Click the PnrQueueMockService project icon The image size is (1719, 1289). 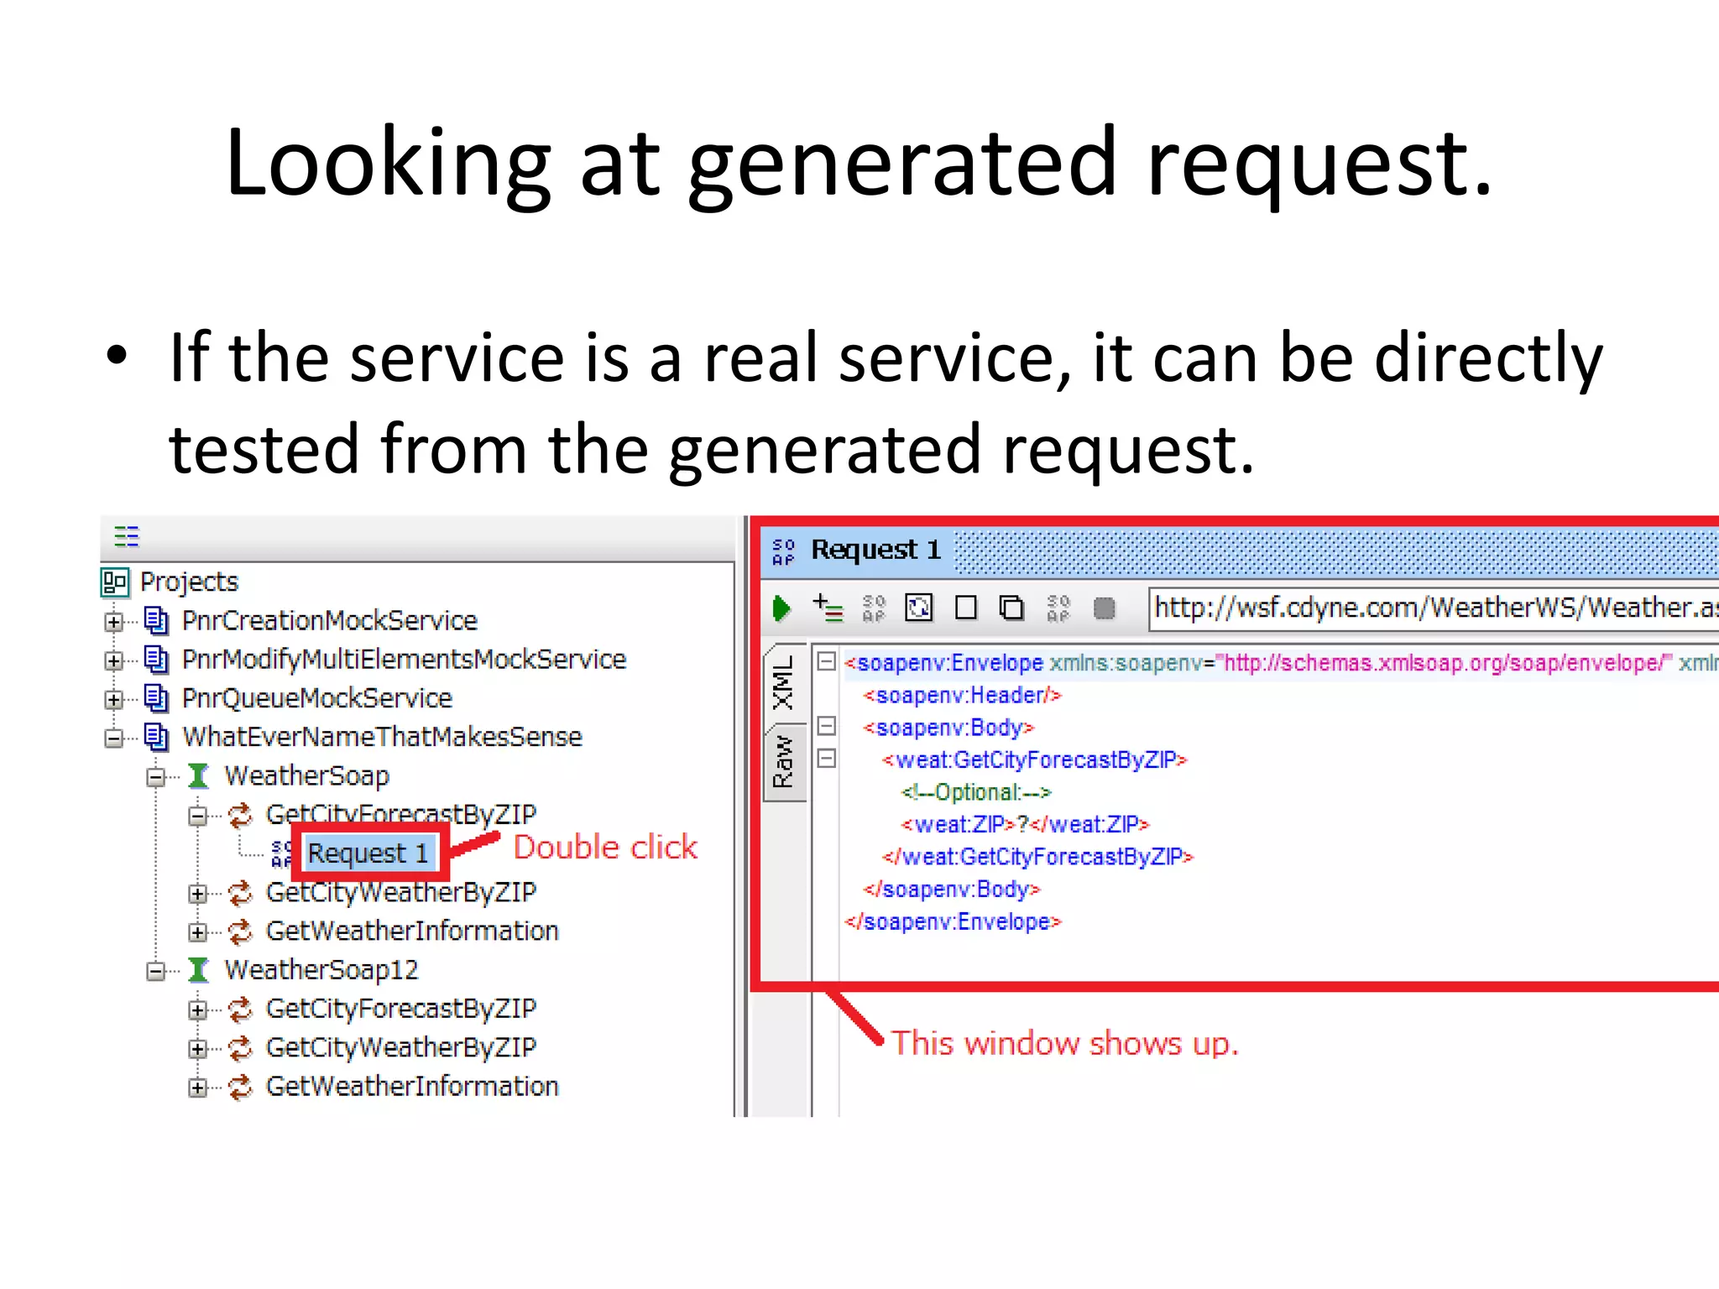pos(156,697)
